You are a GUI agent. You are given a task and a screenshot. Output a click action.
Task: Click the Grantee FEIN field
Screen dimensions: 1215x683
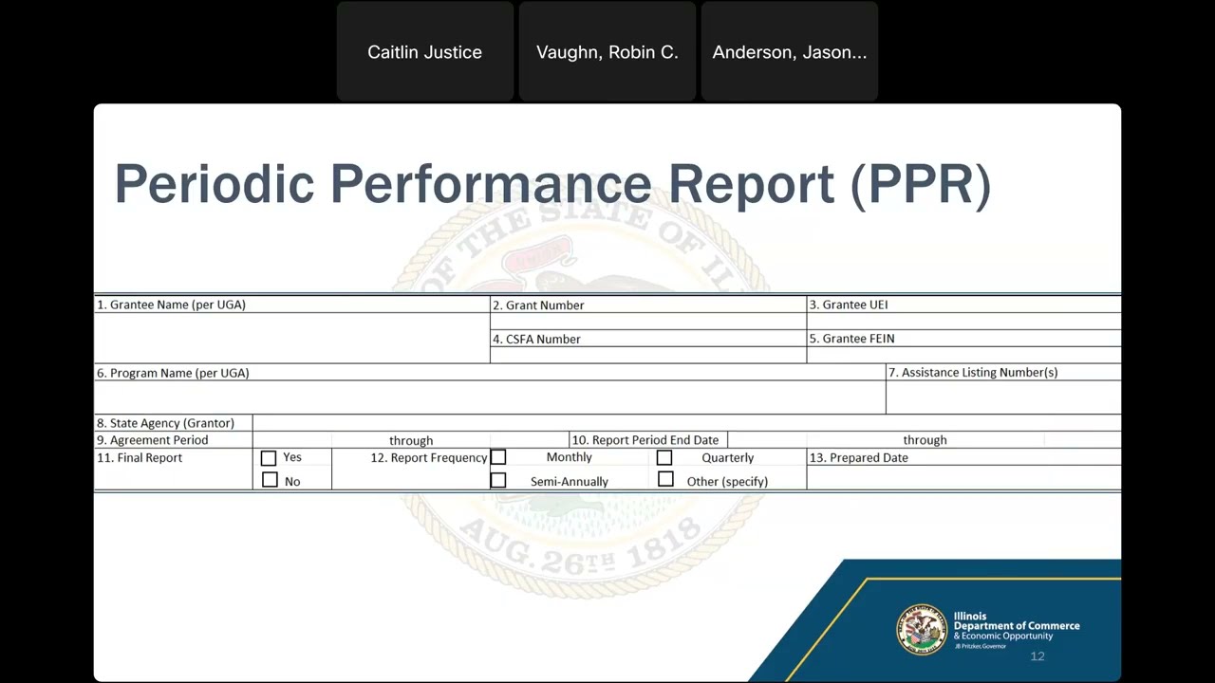(x=963, y=355)
